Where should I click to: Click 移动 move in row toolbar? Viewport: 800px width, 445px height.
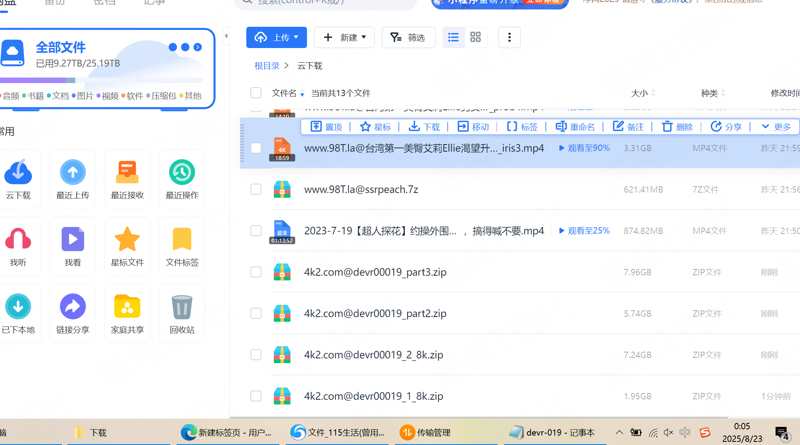click(x=473, y=127)
